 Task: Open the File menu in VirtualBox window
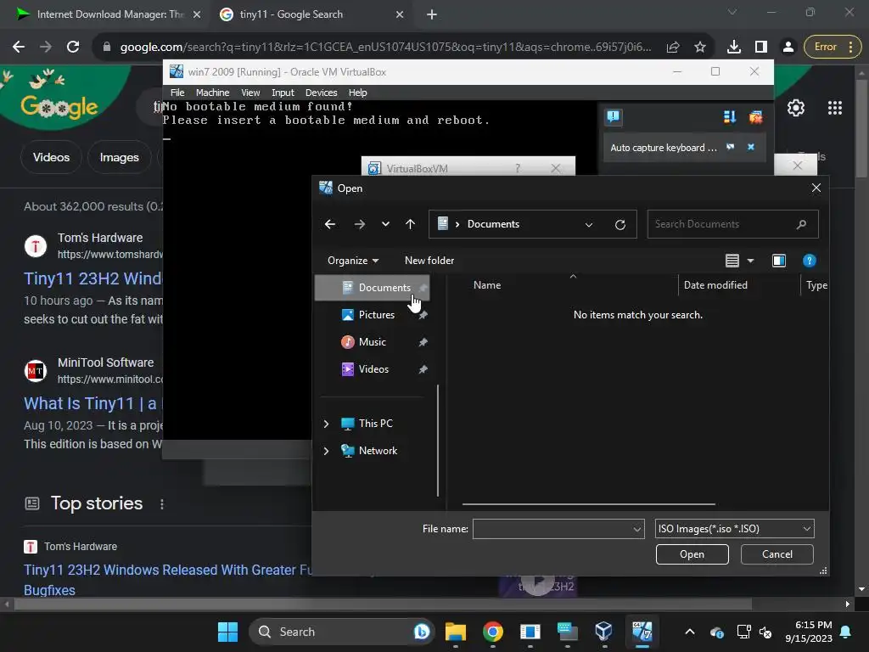coord(177,93)
